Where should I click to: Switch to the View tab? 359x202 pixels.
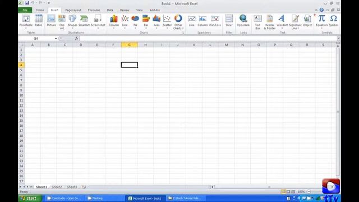139,10
